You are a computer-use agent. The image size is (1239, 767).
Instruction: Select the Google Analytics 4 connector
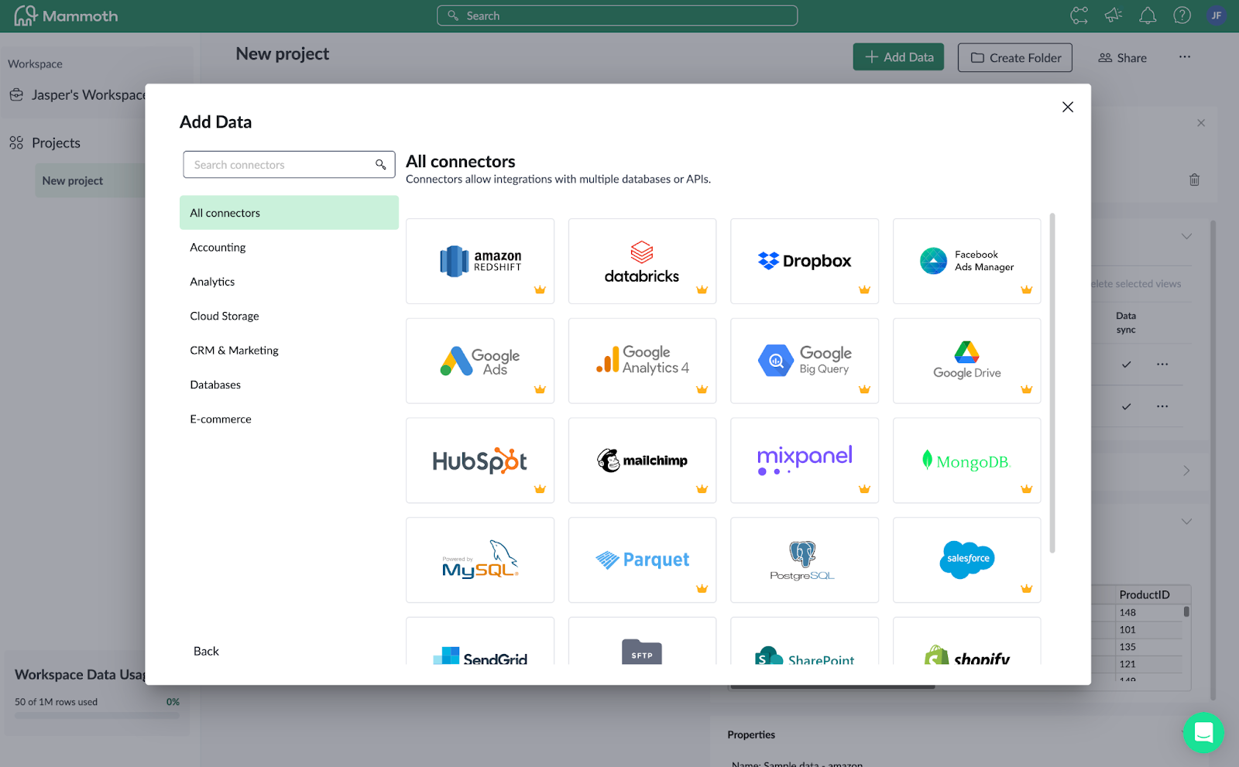pyautogui.click(x=642, y=361)
